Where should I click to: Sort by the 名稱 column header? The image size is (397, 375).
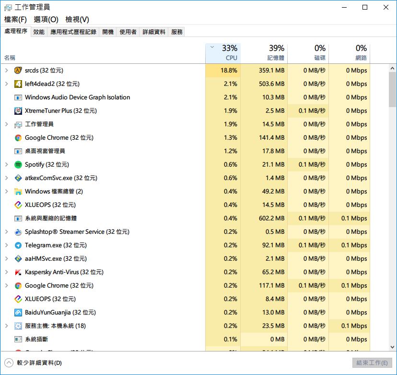pos(103,53)
